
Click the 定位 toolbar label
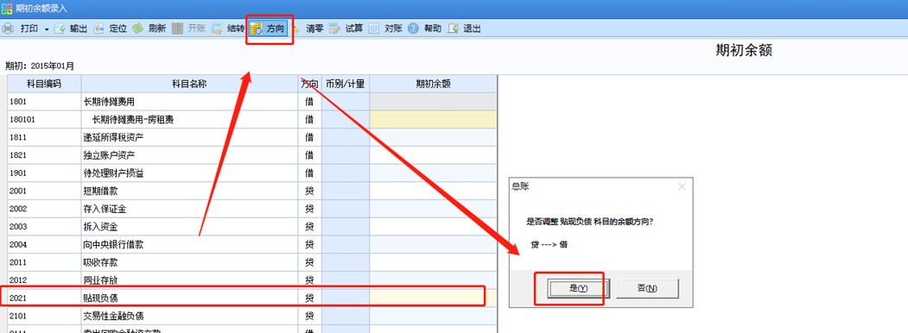point(118,29)
